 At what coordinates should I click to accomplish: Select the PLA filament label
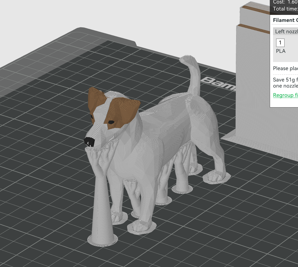[281, 51]
